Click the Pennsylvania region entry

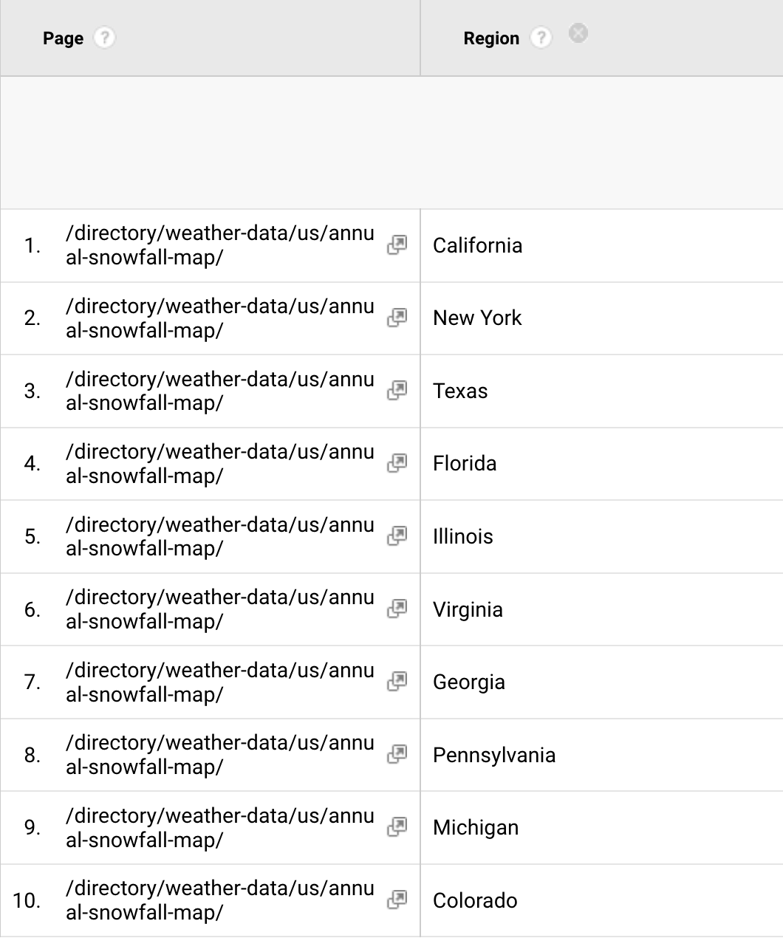[494, 755]
